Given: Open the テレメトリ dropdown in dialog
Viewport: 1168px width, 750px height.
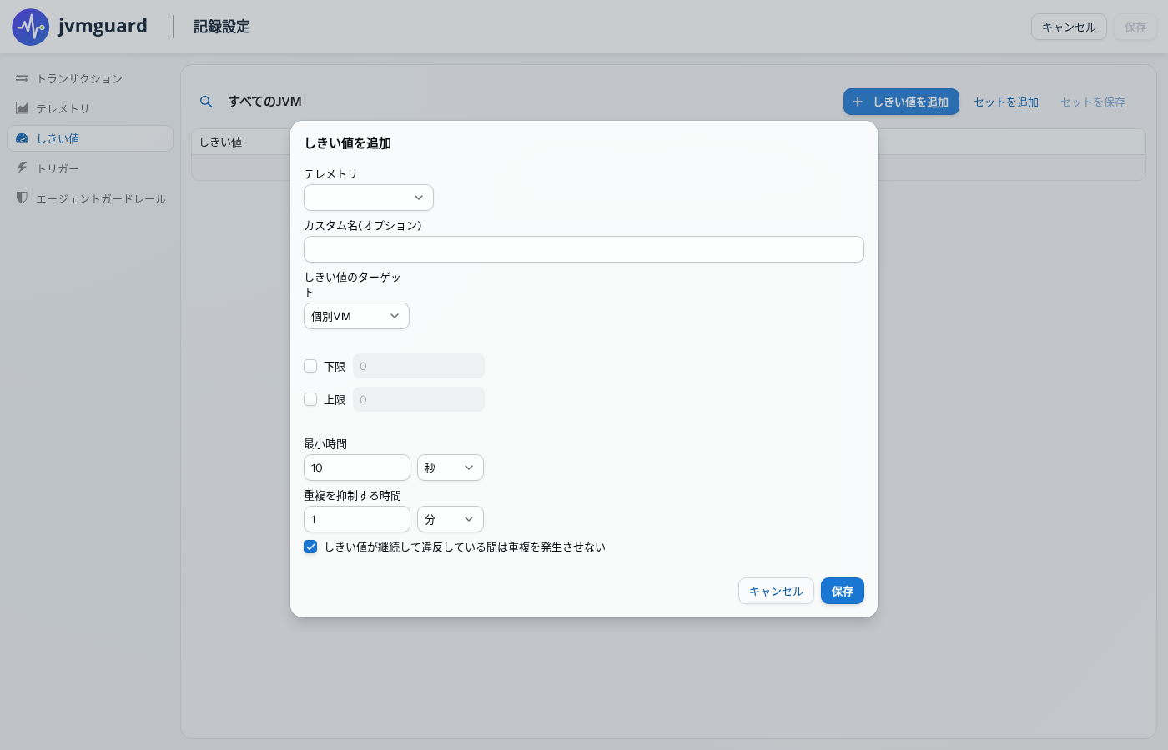Looking at the screenshot, I should tap(369, 197).
